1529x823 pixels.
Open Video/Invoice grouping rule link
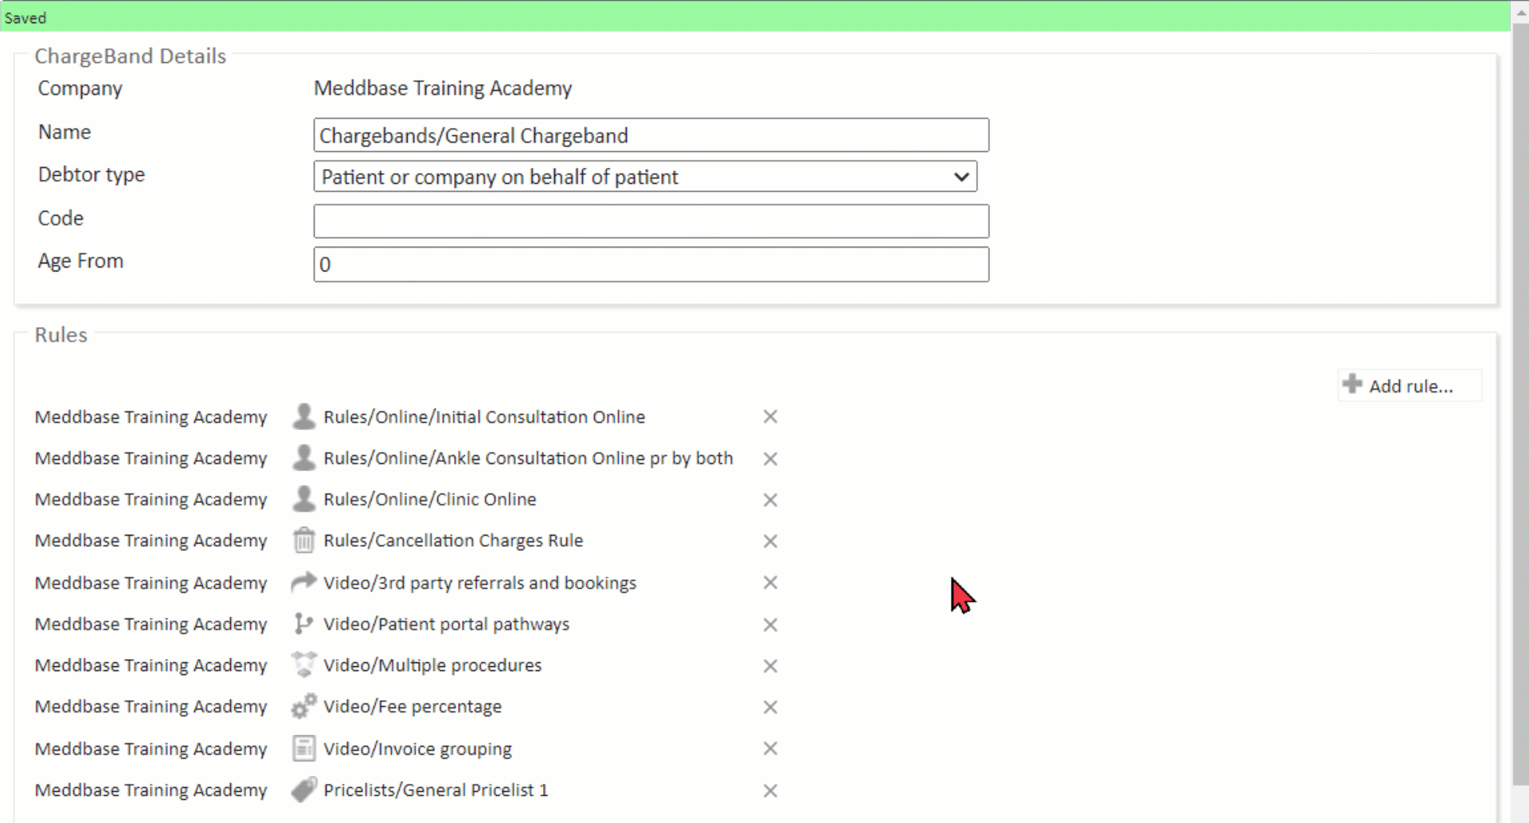pos(417,749)
